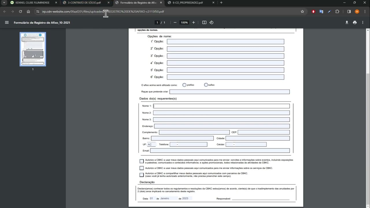370x208 pixels.
Task: Open the profile avatar W
Action: tap(357, 12)
